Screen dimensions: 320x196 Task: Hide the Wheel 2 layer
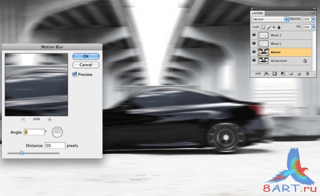(254, 43)
